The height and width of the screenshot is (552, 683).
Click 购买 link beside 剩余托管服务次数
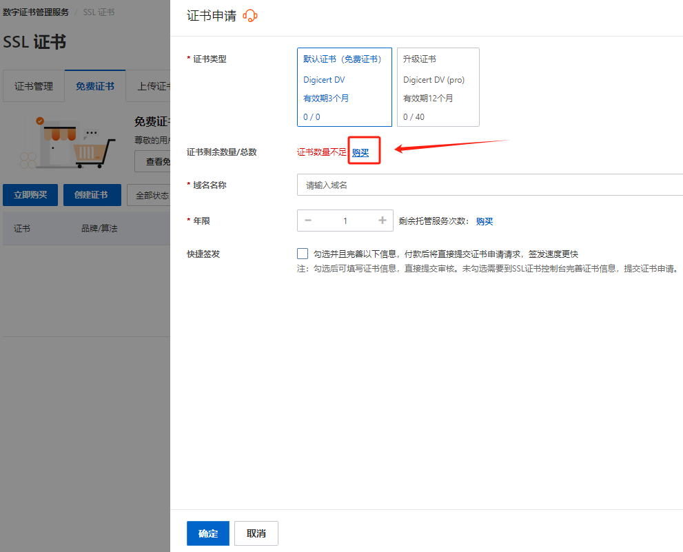(485, 221)
